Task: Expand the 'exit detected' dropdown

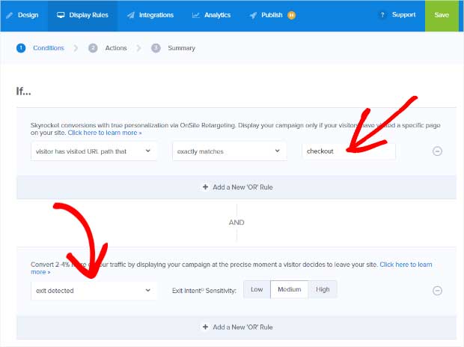Action: 94,290
